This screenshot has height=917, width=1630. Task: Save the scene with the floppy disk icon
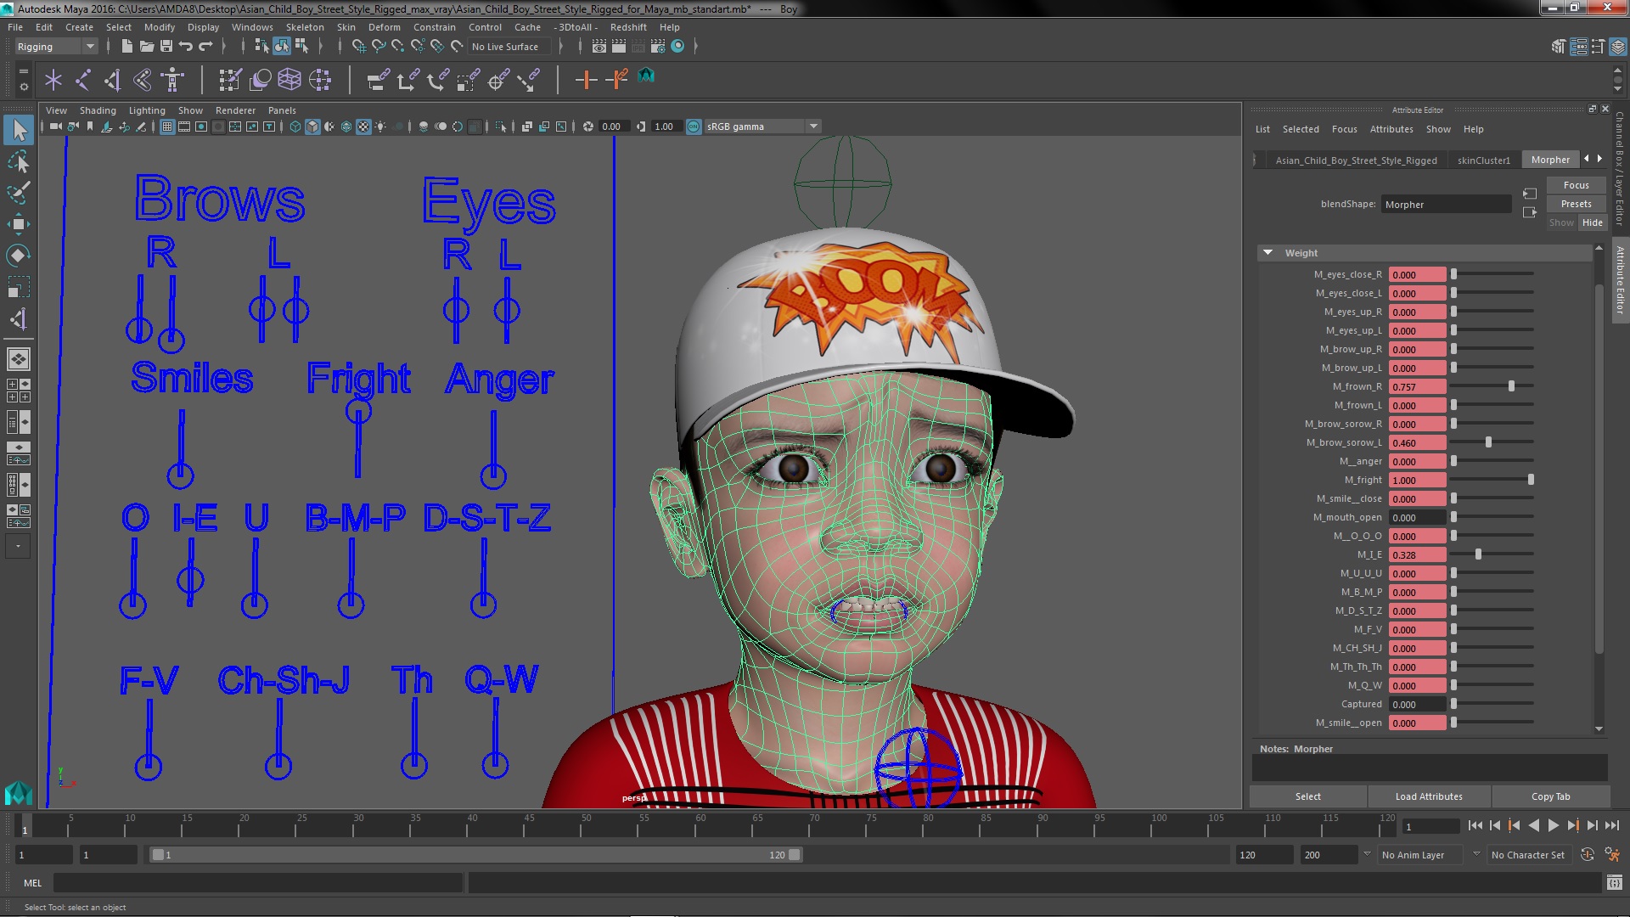pyautogui.click(x=166, y=46)
